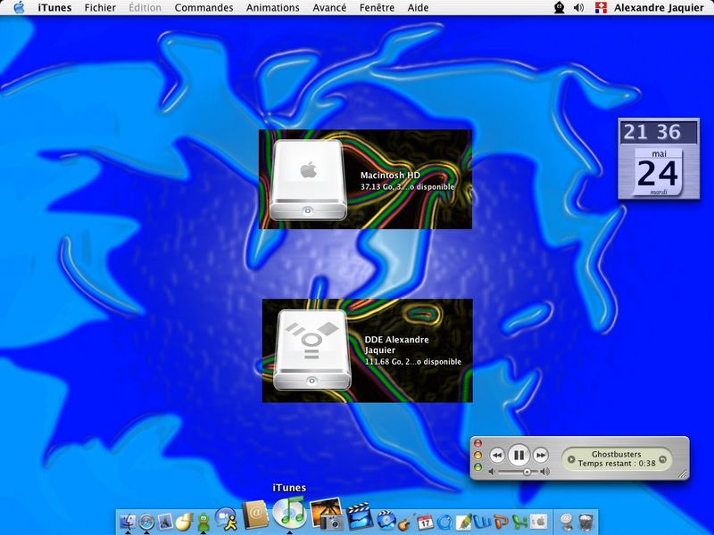714x535 pixels.
Task: Open Address Book in the Dock
Action: [255, 514]
